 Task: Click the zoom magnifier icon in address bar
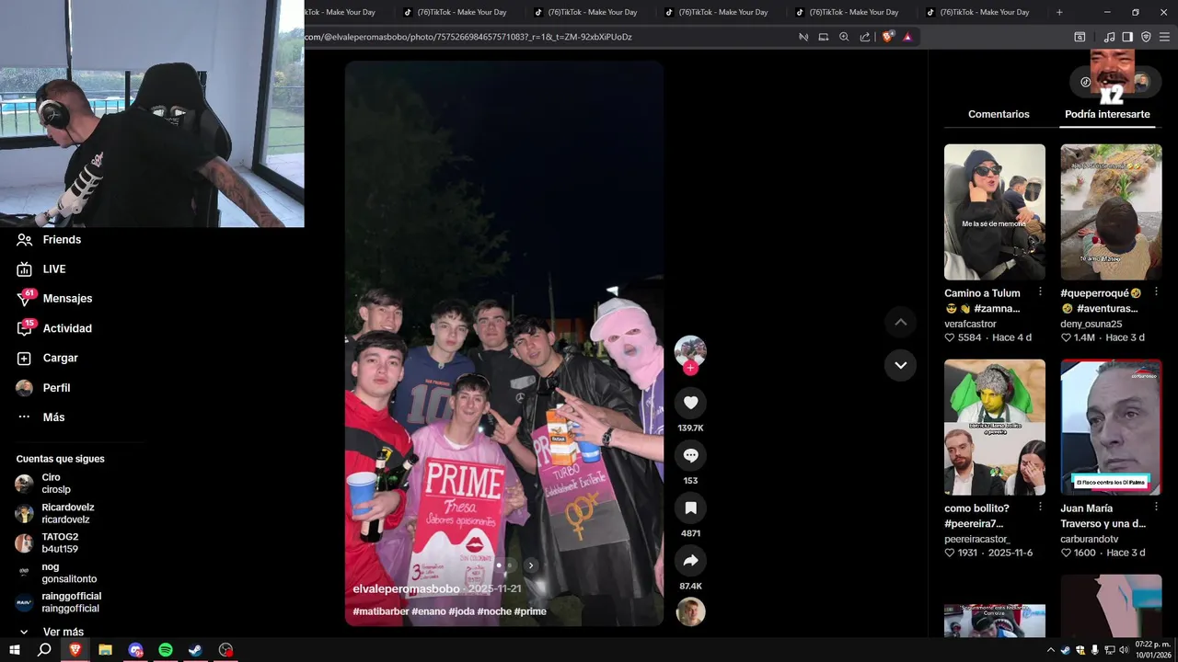coord(844,37)
